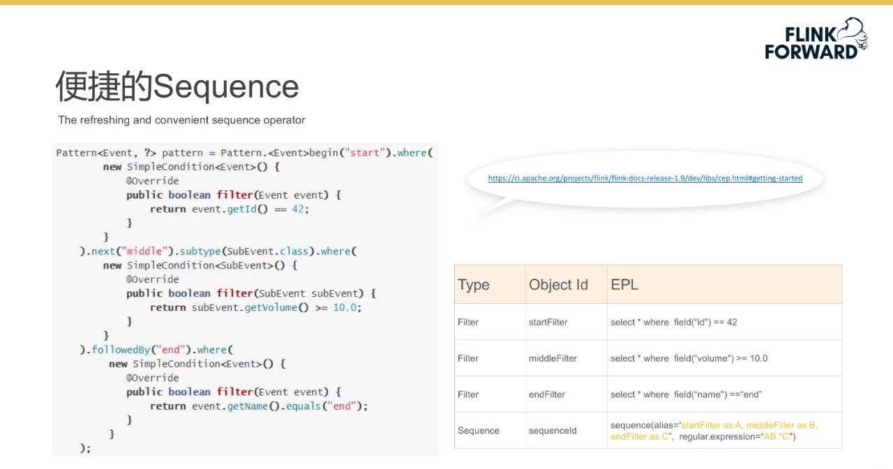Image resolution: width=893 pixels, height=469 pixels.
Task: Select the "EPL" column header
Action: [x=624, y=285]
